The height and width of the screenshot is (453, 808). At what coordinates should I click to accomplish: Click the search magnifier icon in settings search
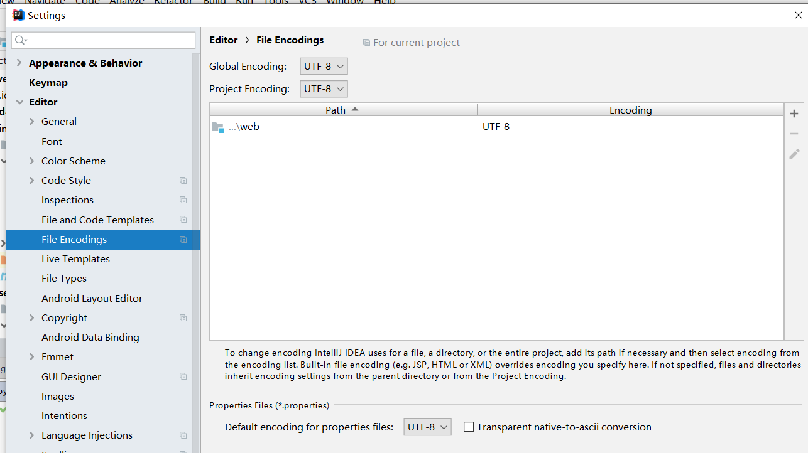(21, 40)
